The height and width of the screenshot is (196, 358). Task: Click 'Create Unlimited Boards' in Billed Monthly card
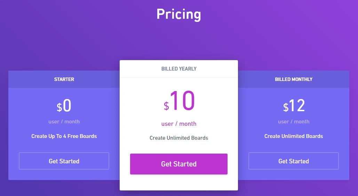click(294, 136)
